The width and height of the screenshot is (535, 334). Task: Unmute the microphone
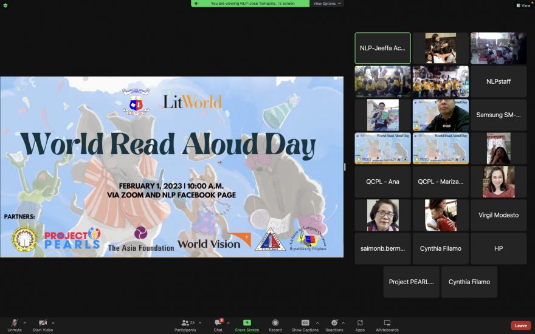[x=15, y=324]
